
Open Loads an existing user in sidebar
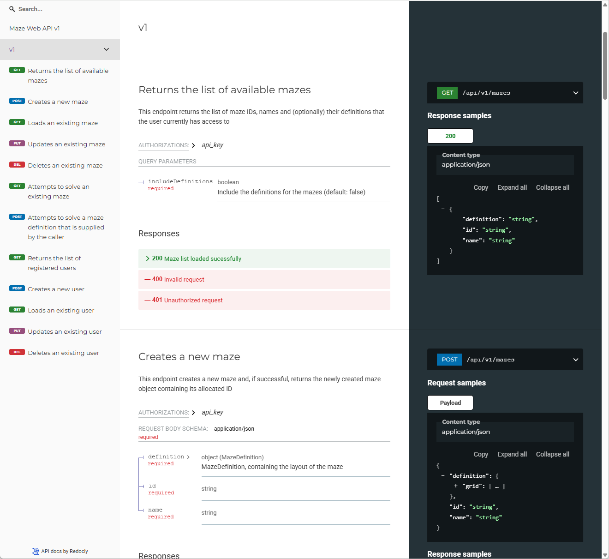click(61, 310)
